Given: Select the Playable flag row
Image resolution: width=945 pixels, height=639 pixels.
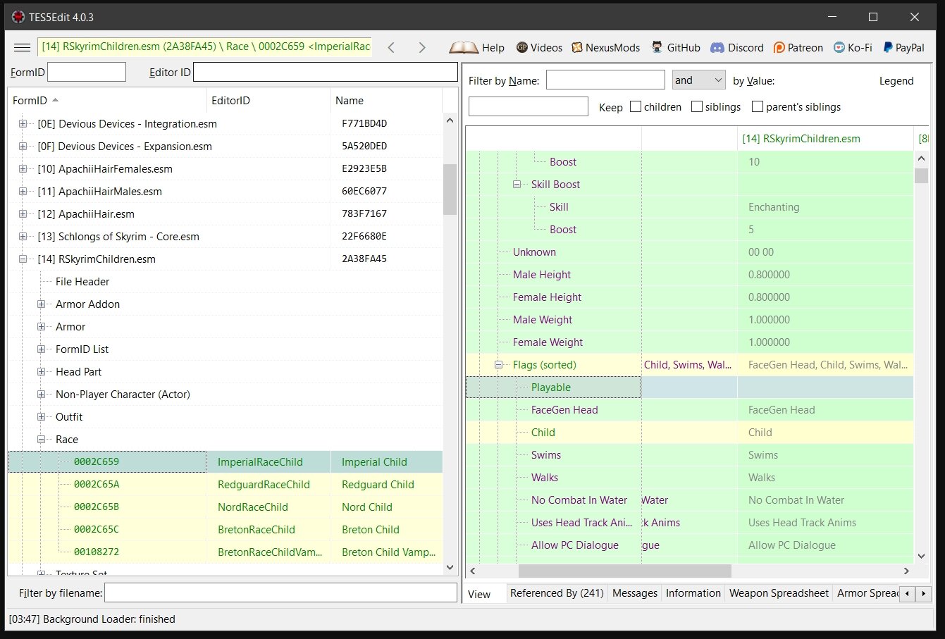Looking at the screenshot, I should pyautogui.click(x=689, y=387).
